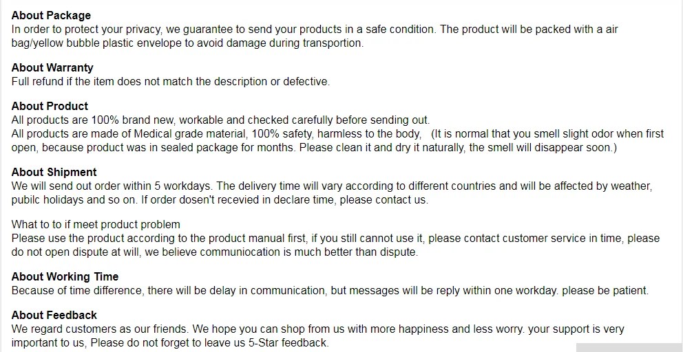Click the gray box at bottom-right corner
683x352 pixels.
pos(629,348)
